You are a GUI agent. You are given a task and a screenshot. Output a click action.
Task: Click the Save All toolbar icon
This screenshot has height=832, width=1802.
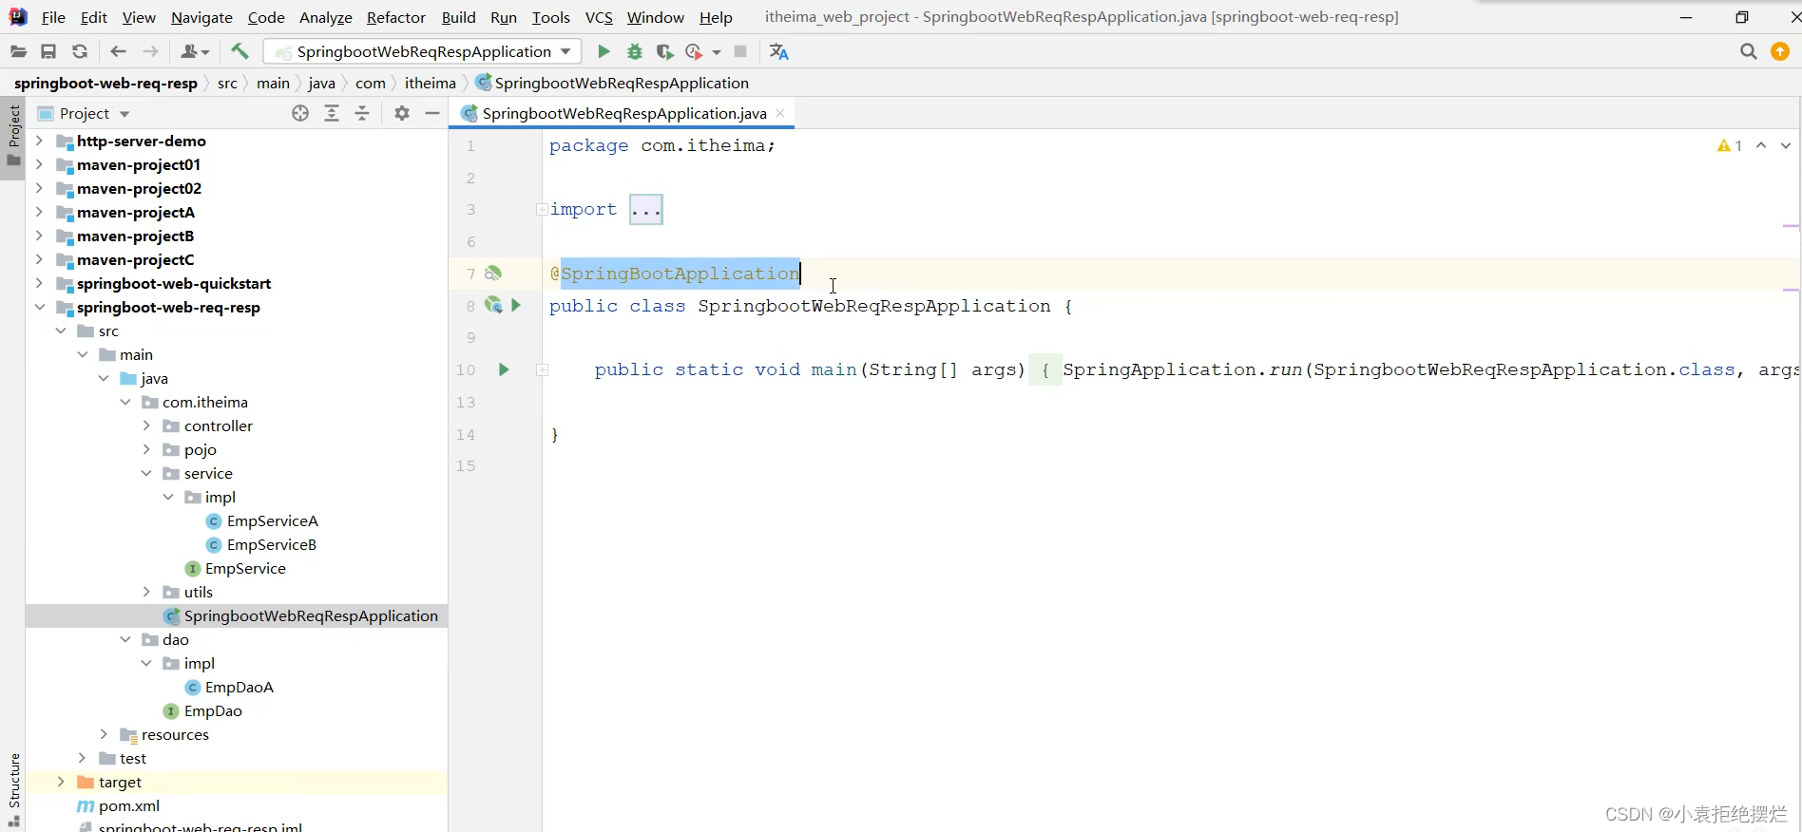[48, 51]
